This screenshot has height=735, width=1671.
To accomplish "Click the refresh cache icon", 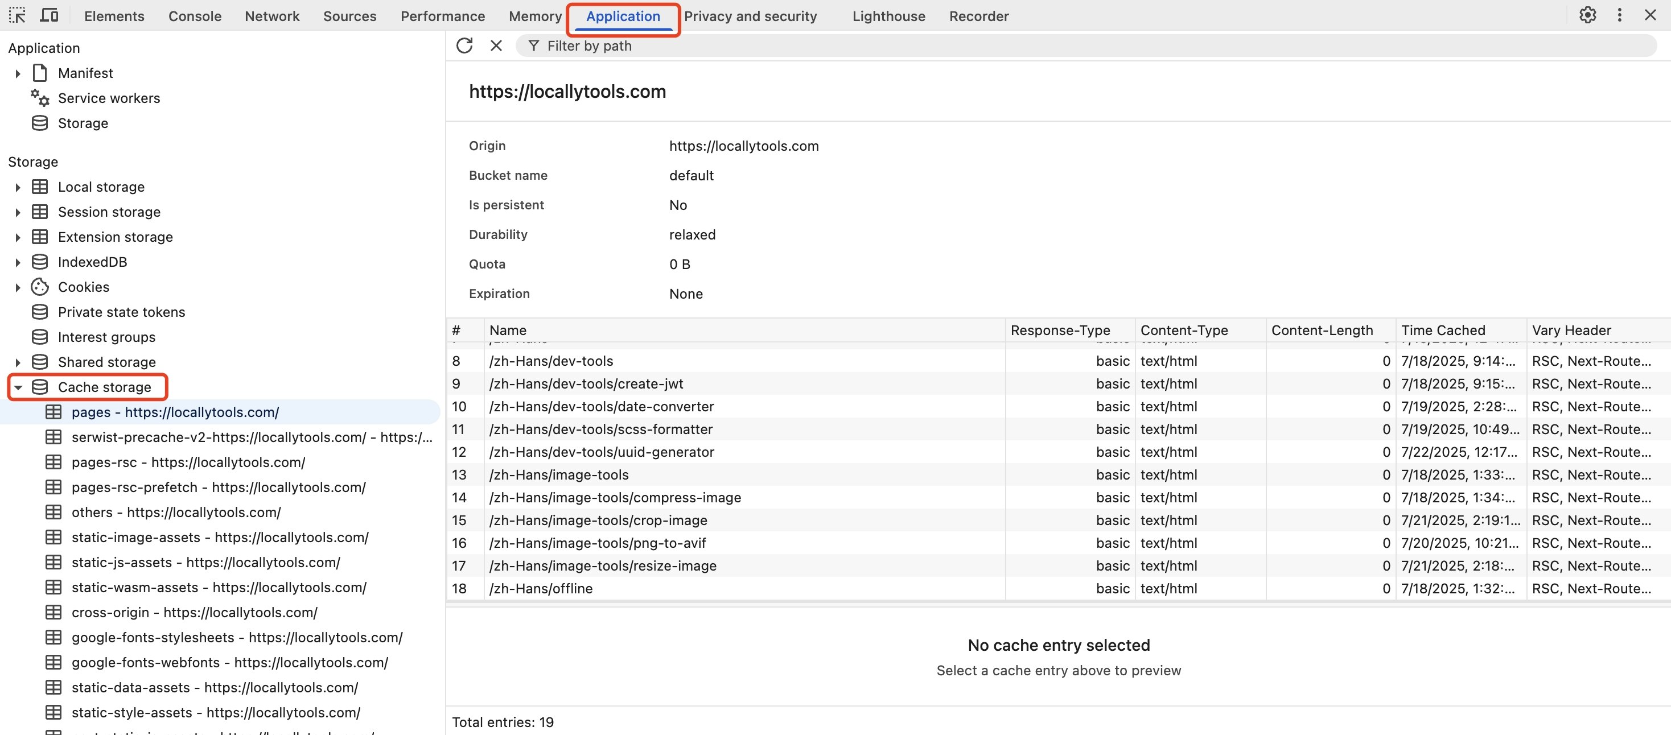I will click(x=464, y=46).
